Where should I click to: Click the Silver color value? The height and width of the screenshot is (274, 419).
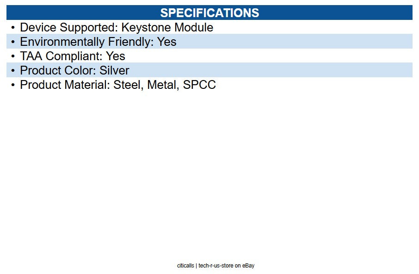click(x=114, y=70)
